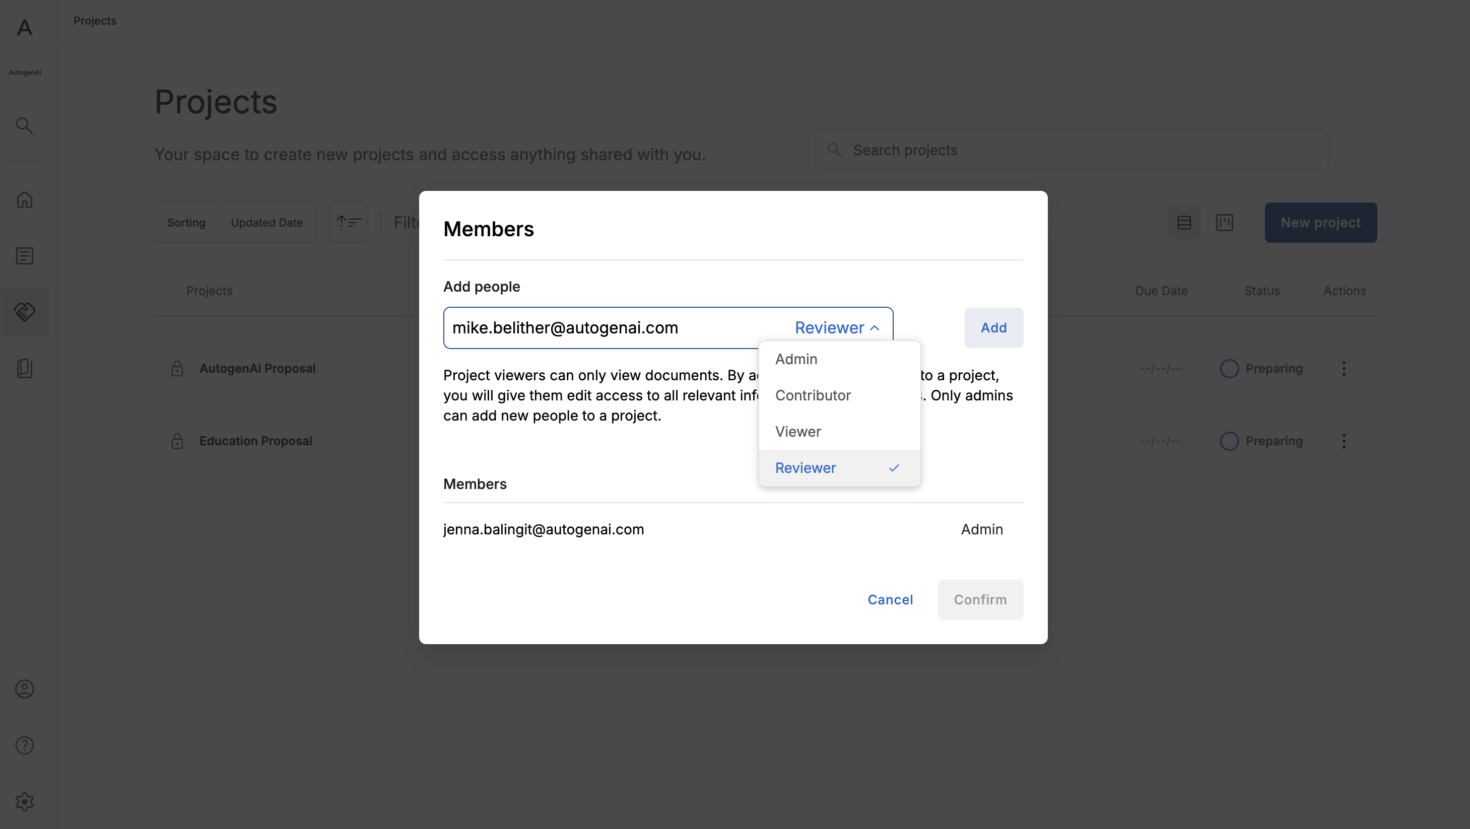Click the Search projects field
This screenshot has height=829, width=1470.
pos(1071,150)
